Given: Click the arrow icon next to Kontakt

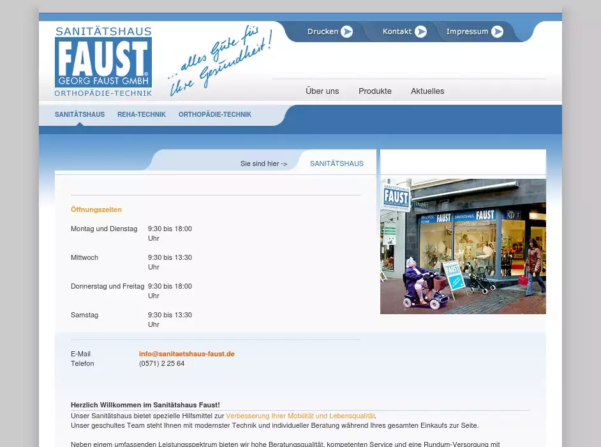Looking at the screenshot, I should pyautogui.click(x=420, y=31).
